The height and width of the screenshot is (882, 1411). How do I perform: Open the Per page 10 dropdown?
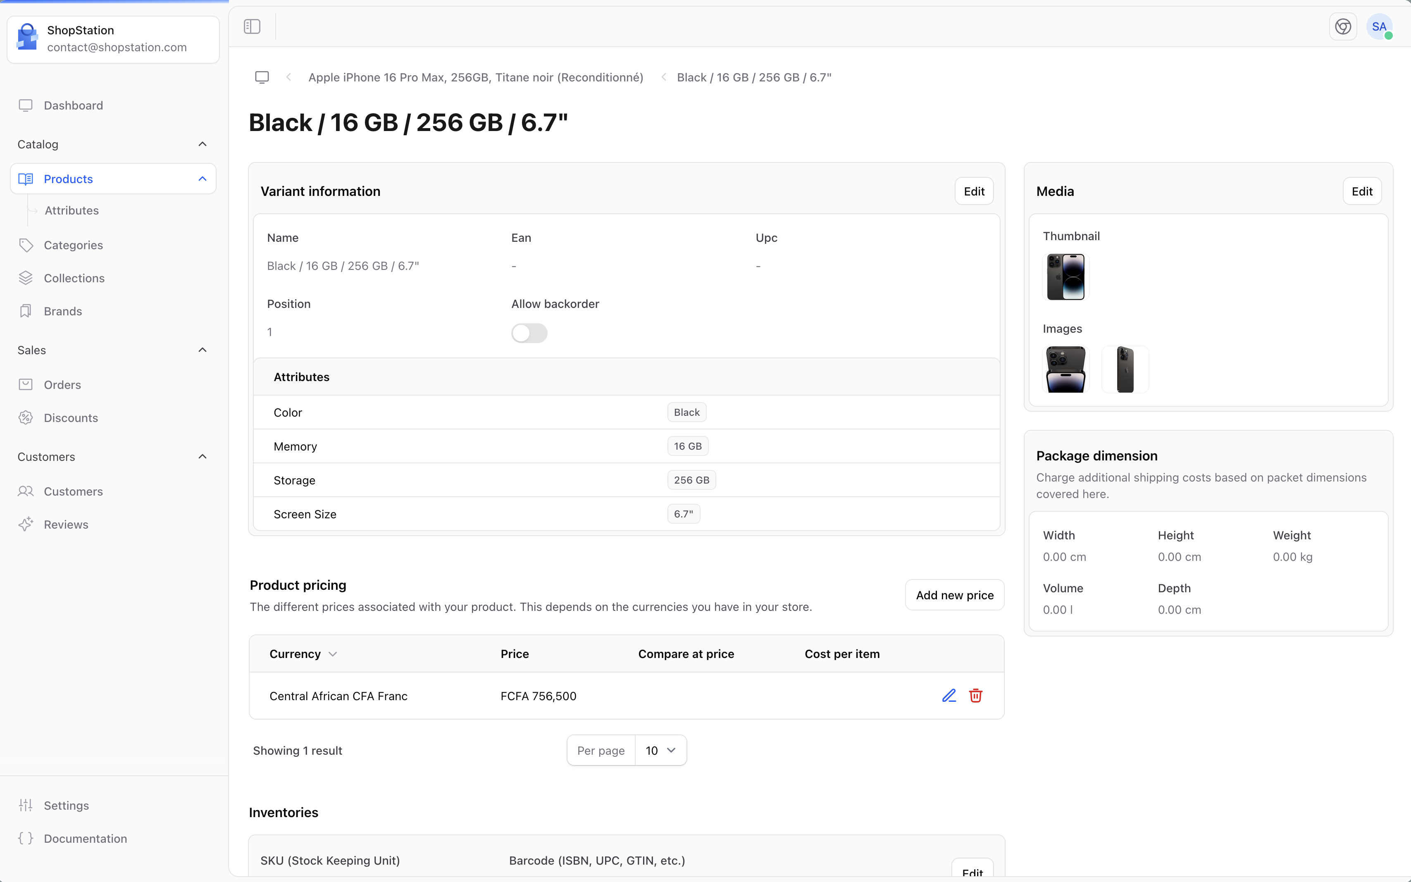[660, 750]
